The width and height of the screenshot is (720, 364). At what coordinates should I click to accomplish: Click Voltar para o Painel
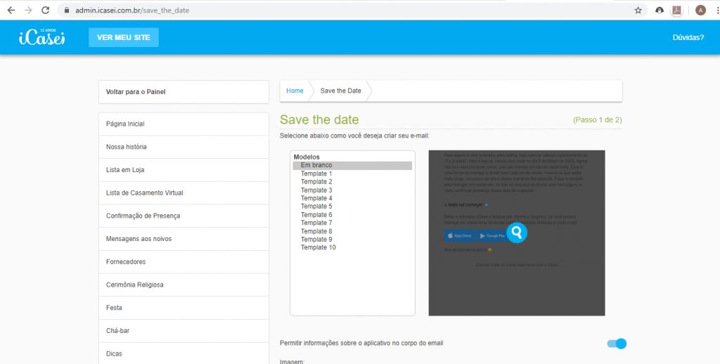(184, 92)
